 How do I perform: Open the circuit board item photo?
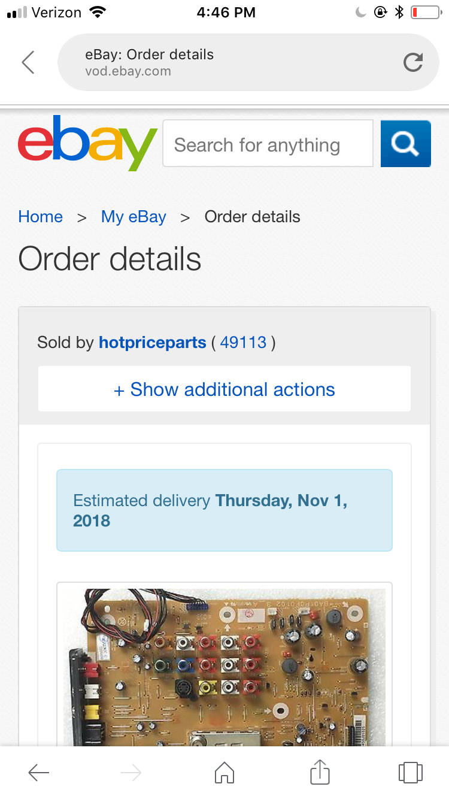pos(224,665)
